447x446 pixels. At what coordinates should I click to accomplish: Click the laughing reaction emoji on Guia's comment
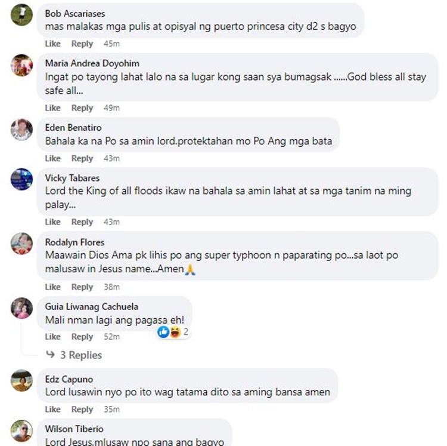tap(175, 332)
